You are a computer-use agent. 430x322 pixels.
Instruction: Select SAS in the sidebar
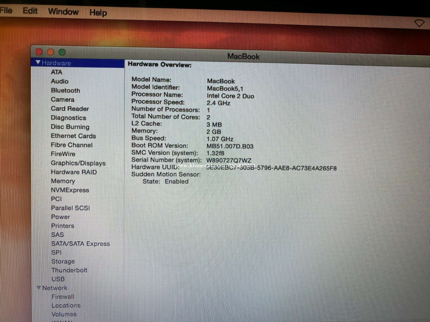click(x=57, y=235)
